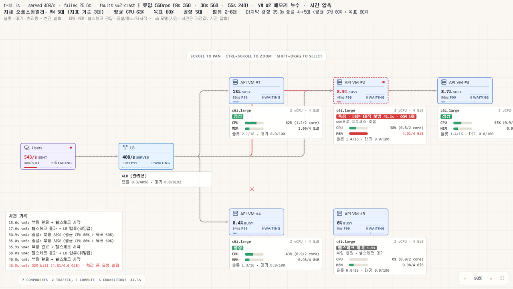Click the "27% FAILING" stat on Users node
Screen dimensions: 513x289
coord(62,163)
